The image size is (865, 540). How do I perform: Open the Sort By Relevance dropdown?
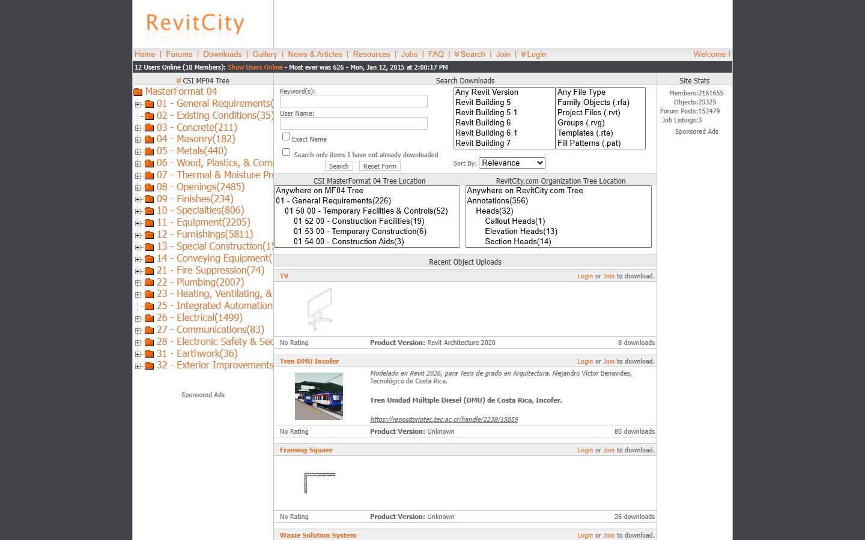(x=512, y=163)
